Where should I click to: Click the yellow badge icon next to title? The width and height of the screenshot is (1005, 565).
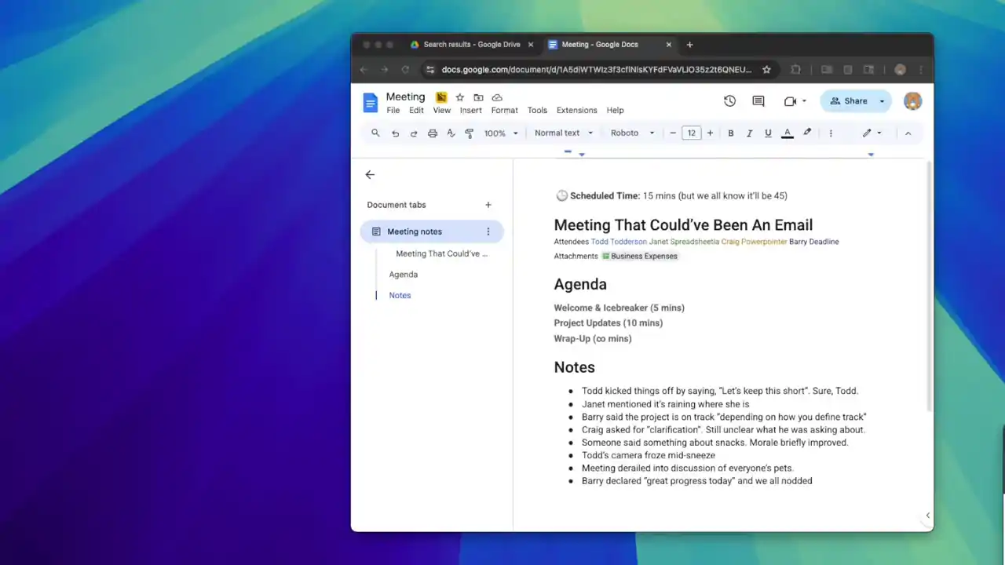(441, 97)
